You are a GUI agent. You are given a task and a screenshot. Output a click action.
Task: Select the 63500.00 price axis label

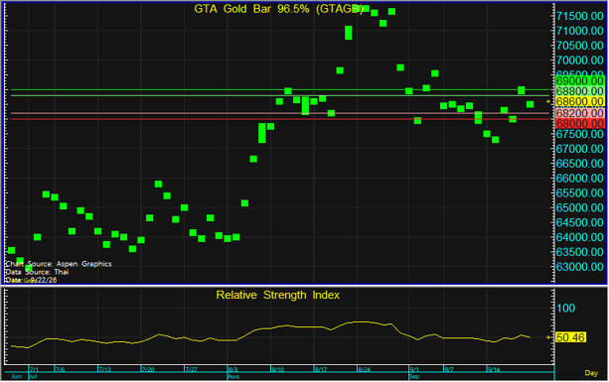(x=580, y=252)
